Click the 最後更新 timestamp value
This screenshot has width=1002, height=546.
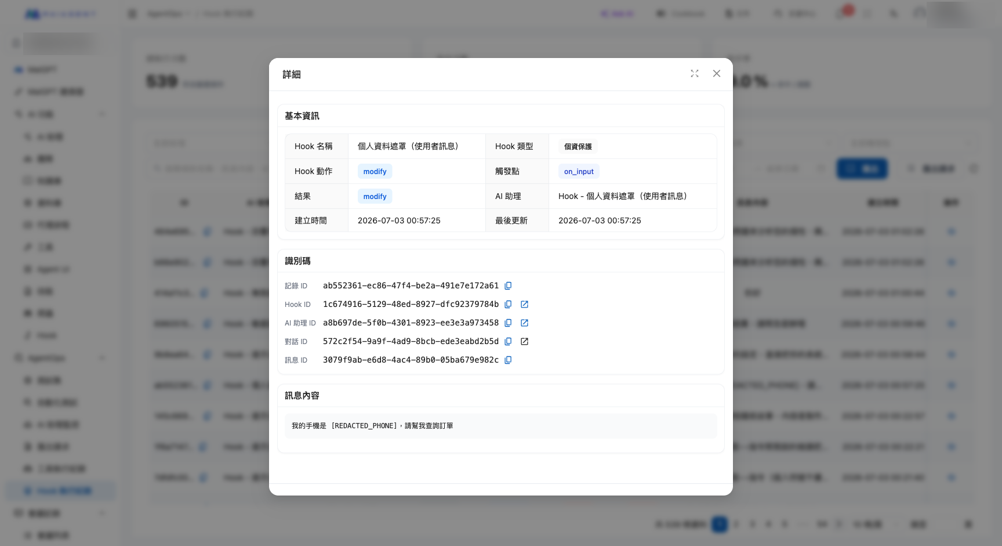(x=600, y=220)
